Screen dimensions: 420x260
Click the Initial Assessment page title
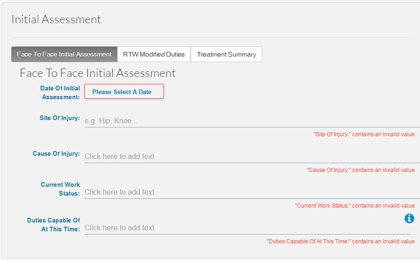[56, 19]
